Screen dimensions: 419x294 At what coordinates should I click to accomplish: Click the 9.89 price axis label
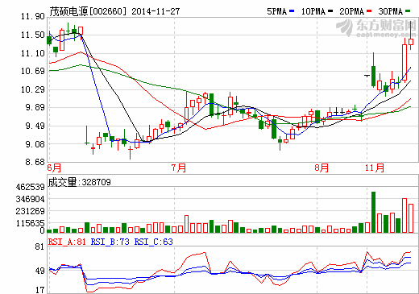click(x=35, y=107)
